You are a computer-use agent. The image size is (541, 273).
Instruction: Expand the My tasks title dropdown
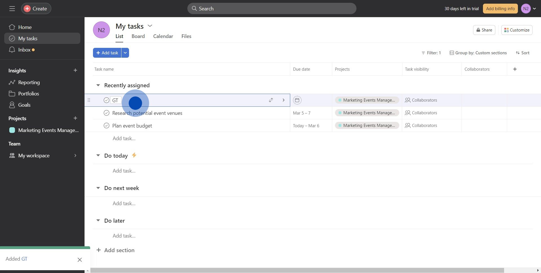pos(150,26)
